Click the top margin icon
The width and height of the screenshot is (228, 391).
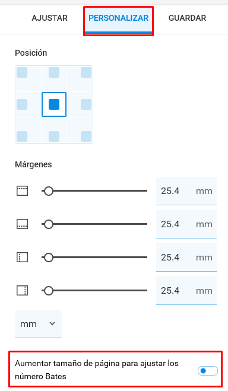pos(22,191)
